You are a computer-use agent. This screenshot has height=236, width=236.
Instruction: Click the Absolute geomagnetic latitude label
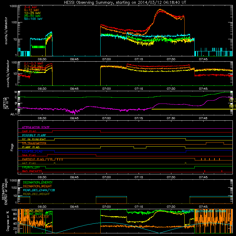(204, 211)
